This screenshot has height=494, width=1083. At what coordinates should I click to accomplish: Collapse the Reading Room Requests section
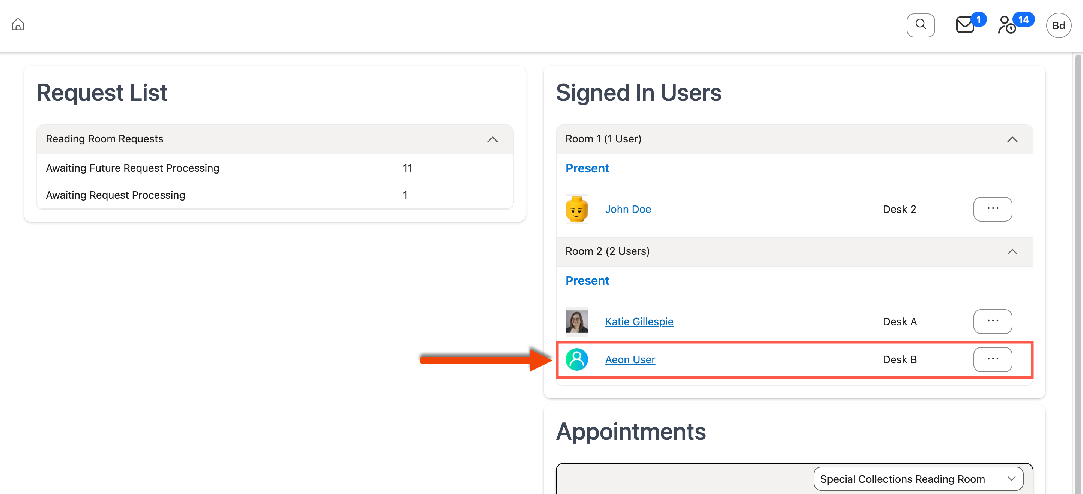coord(492,139)
